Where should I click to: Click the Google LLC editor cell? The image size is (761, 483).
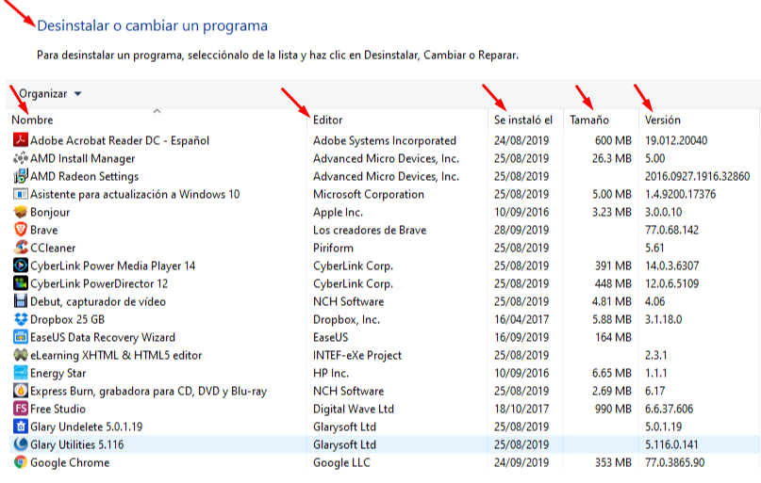coord(341,462)
